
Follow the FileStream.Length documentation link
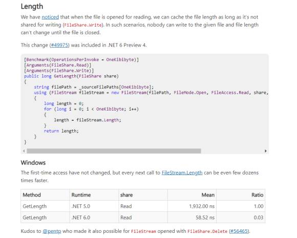coord(182,172)
